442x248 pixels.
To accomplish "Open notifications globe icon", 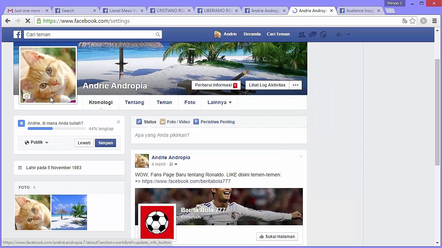I will (324, 34).
